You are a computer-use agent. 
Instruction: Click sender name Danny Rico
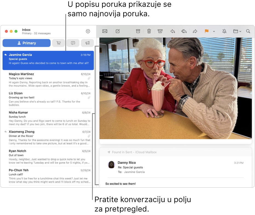[x=127, y=163]
